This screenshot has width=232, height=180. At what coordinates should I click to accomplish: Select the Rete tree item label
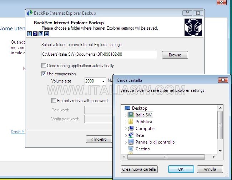[x=140, y=135]
